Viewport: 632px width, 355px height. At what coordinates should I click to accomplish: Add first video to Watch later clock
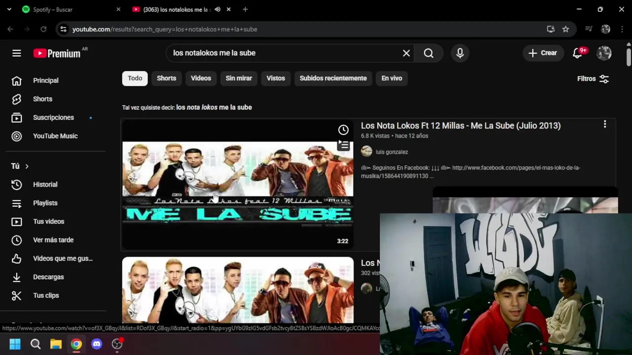pyautogui.click(x=343, y=130)
